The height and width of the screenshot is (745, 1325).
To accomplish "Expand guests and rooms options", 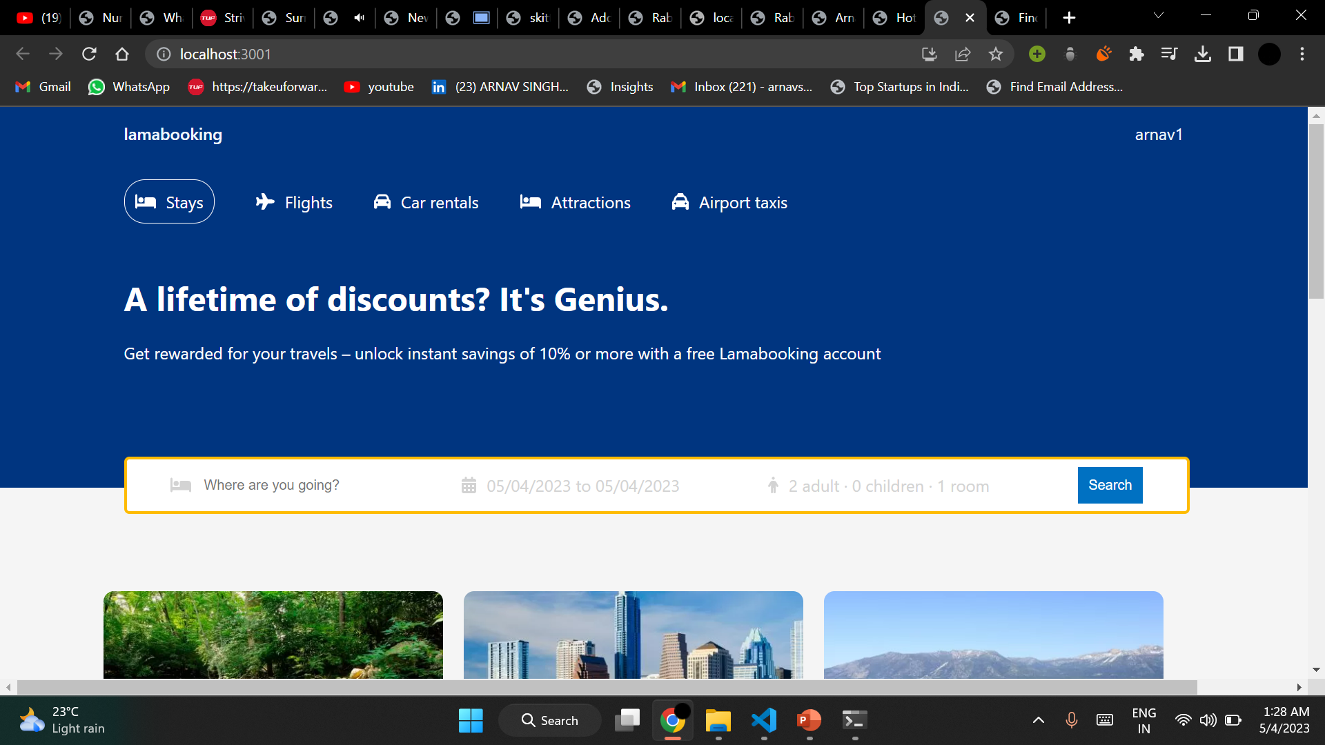I will tap(888, 486).
